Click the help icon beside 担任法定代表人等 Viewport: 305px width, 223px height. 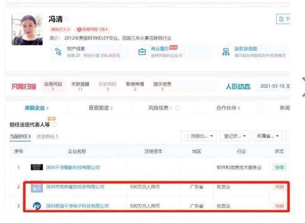pyautogui.click(x=54, y=125)
